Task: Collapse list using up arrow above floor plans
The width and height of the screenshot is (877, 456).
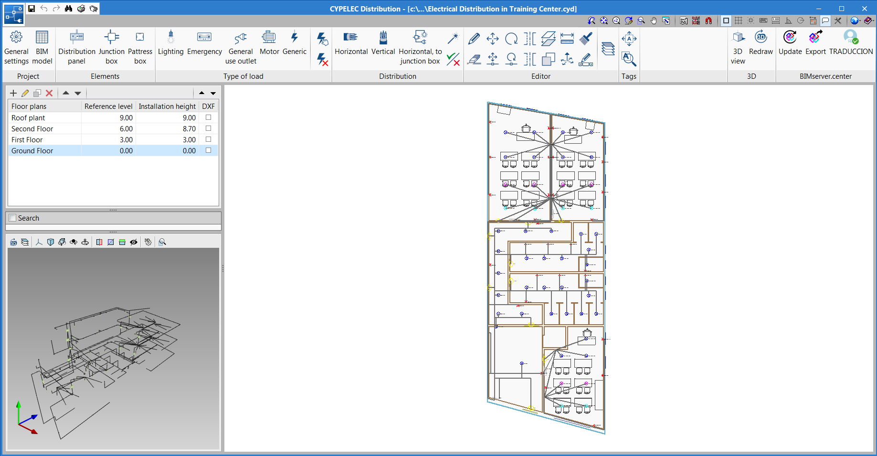Action: [201, 93]
